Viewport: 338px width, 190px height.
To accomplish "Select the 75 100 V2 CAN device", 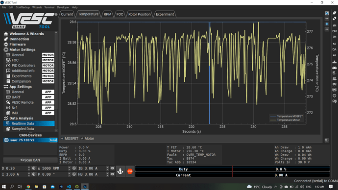I will point(30,140).
